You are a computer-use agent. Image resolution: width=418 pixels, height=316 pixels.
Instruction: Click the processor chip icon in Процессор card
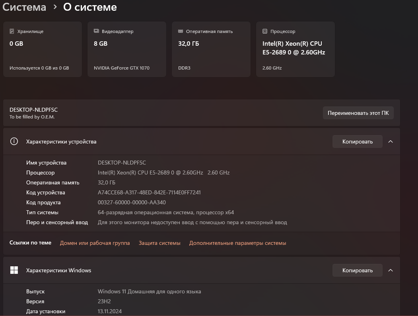point(265,31)
